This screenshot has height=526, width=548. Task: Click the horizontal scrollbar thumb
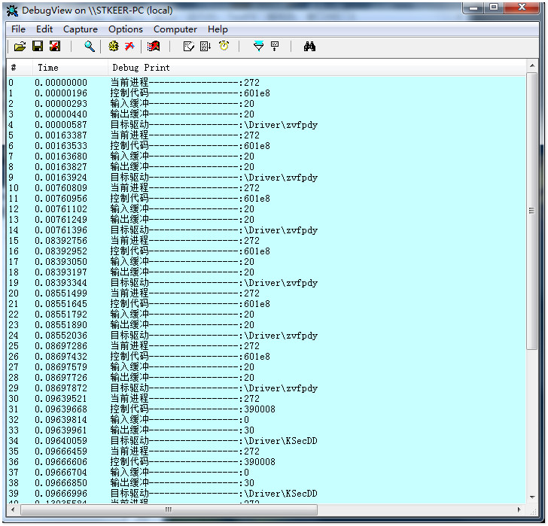click(167, 510)
